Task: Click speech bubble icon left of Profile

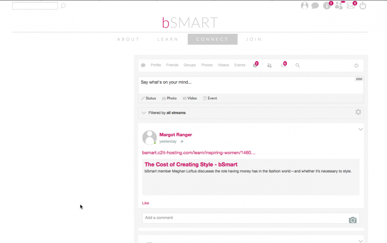Action: tap(143, 65)
